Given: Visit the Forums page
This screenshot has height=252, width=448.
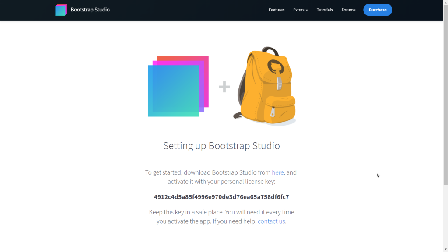Looking at the screenshot, I should click(348, 10).
